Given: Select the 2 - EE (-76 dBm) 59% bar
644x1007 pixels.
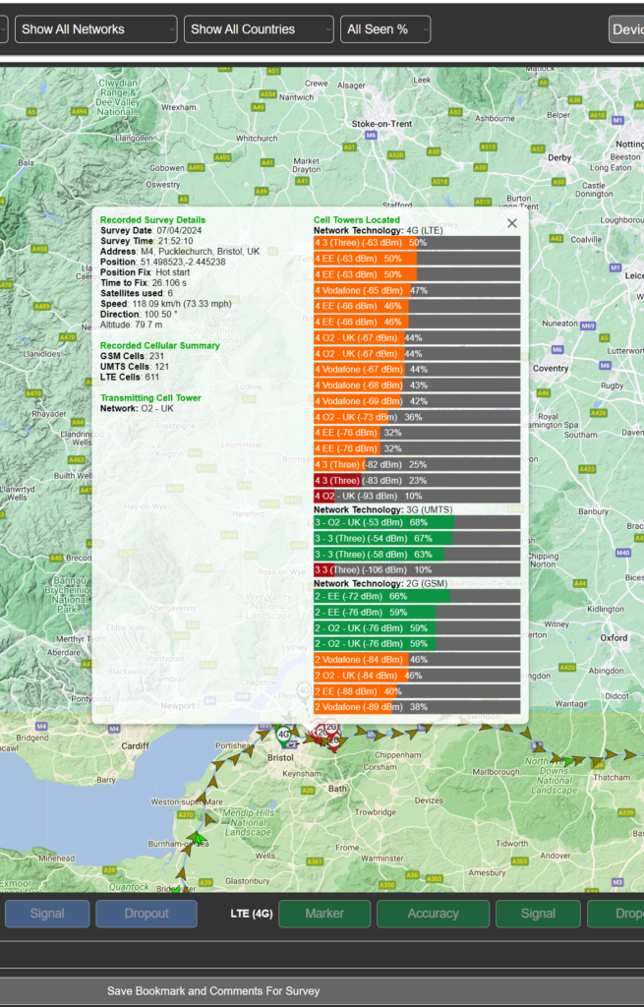Looking at the screenshot, I should pyautogui.click(x=417, y=612).
